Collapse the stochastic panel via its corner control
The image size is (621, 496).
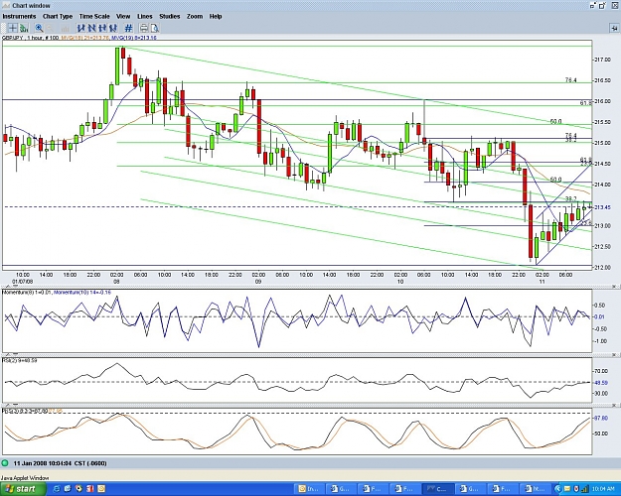click(614, 405)
